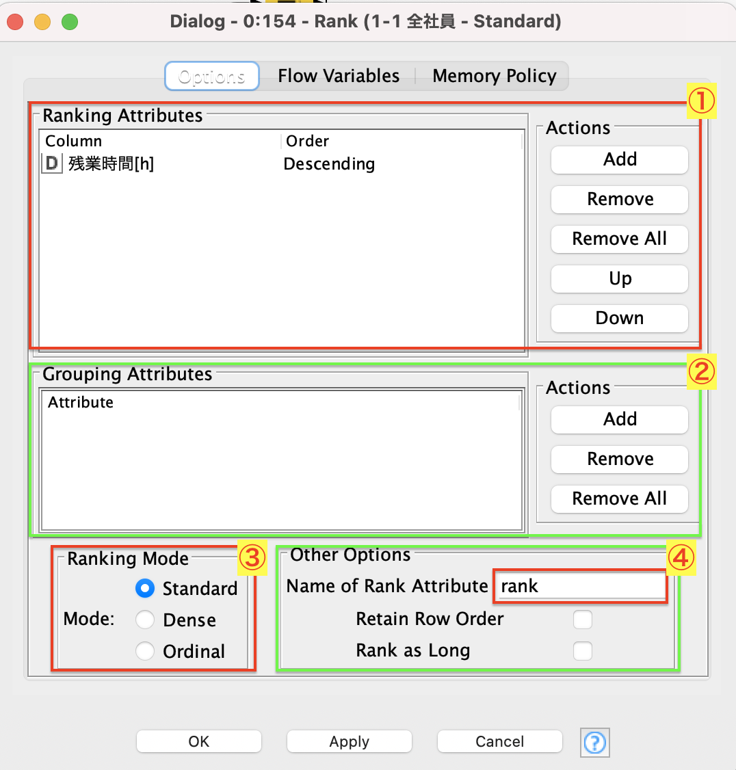Switch to the Options tab
Viewport: 736px width, 770px height.
(x=212, y=76)
